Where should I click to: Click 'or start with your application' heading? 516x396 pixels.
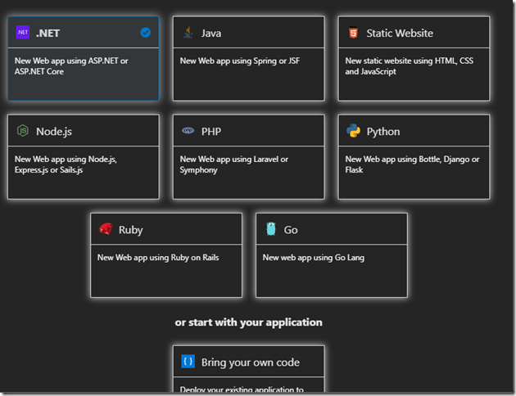(x=249, y=322)
